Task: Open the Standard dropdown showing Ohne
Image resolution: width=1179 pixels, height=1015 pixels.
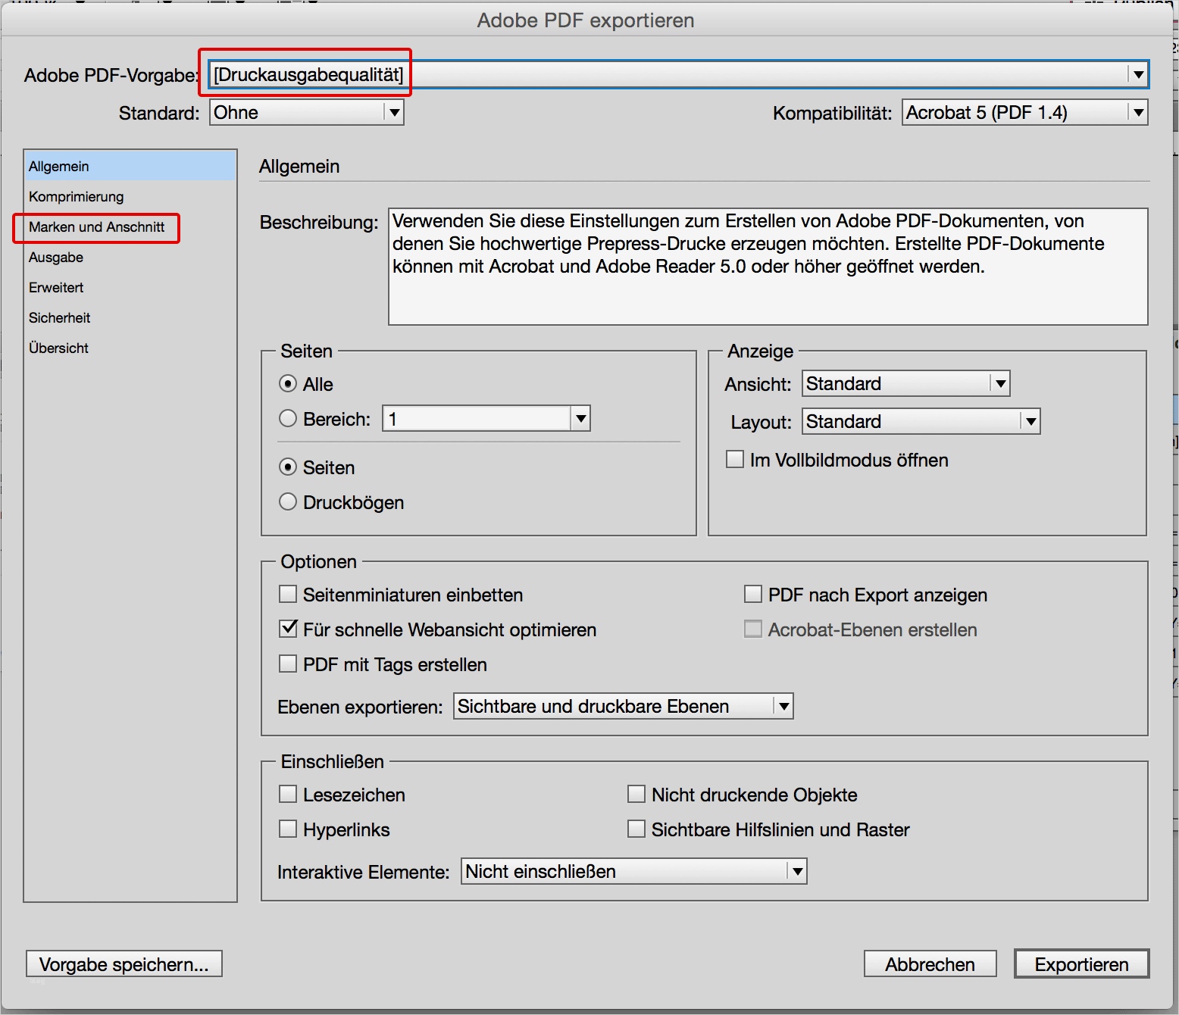Action: coord(392,112)
